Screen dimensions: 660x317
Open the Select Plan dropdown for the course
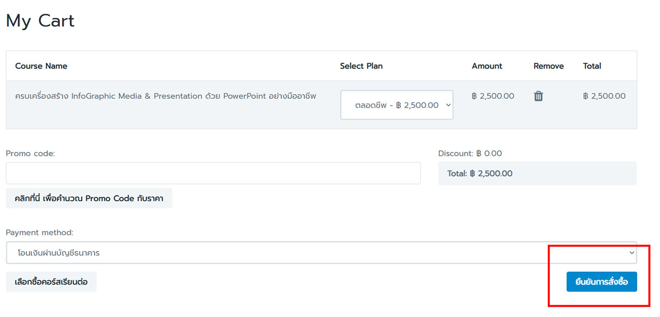point(397,105)
